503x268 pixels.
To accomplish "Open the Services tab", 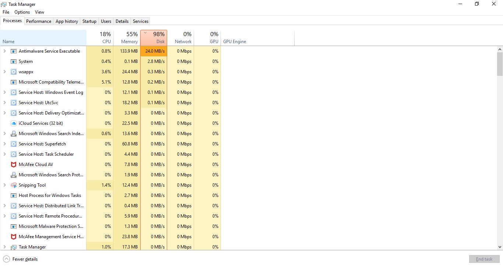I will coord(141,21).
